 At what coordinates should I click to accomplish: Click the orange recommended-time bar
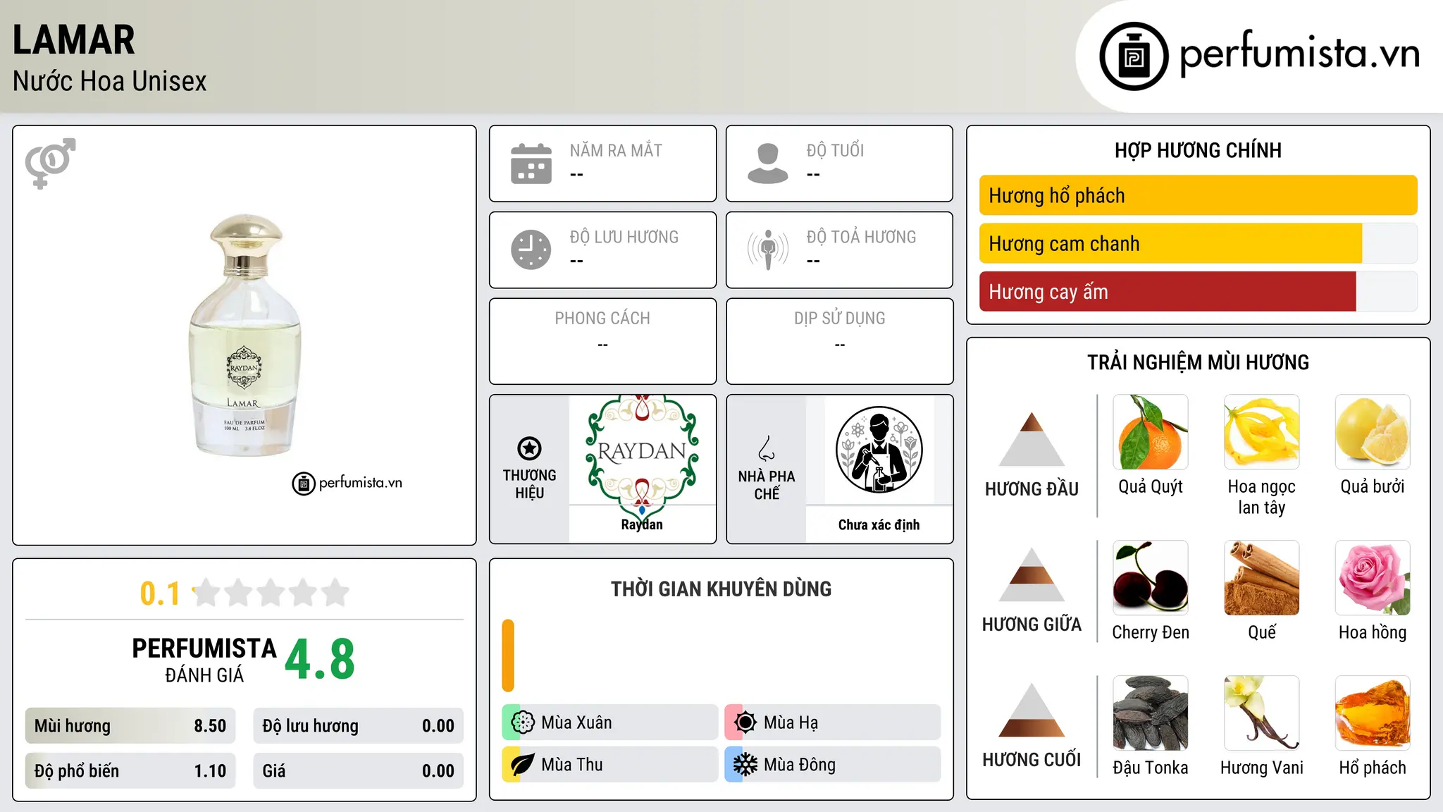(508, 655)
